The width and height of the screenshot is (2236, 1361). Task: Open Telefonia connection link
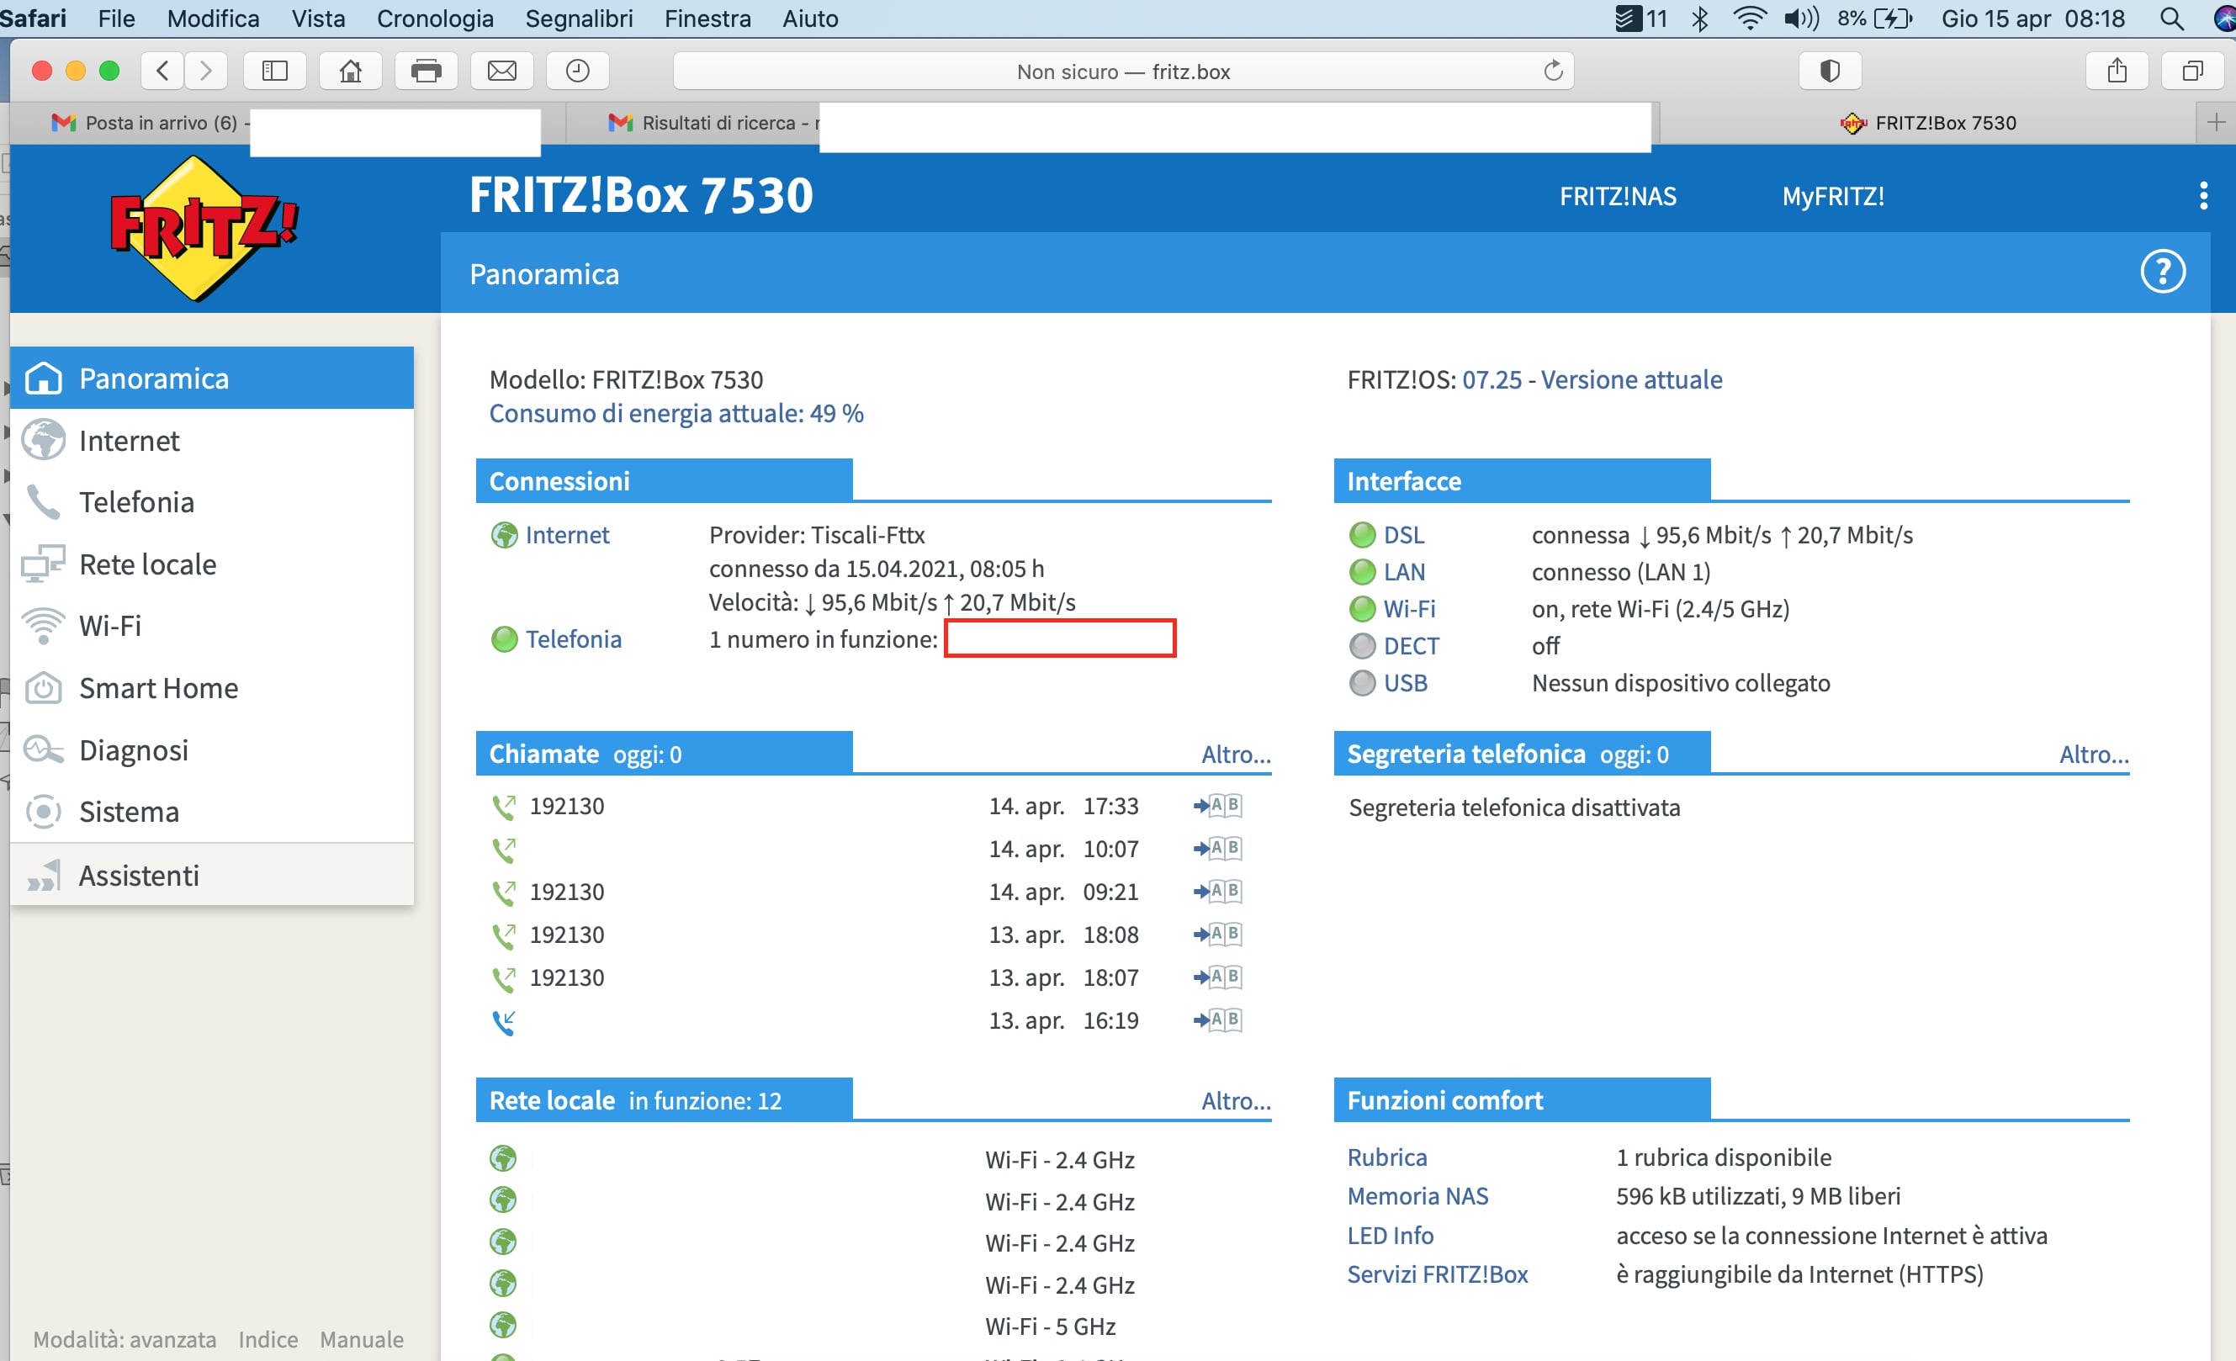[x=574, y=638]
